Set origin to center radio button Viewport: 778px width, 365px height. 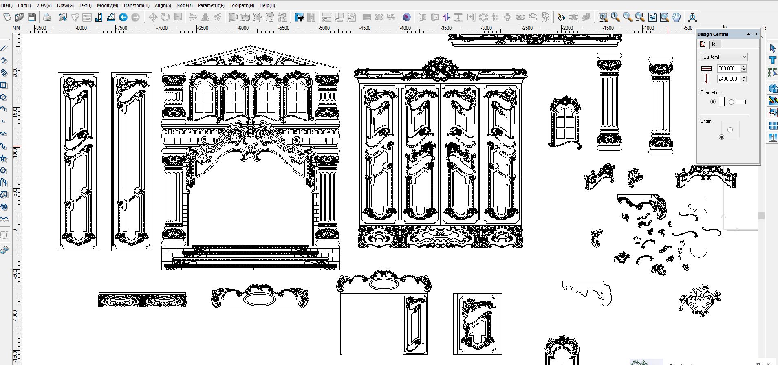click(730, 130)
